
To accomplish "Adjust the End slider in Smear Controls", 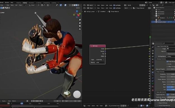I will click(171, 90).
